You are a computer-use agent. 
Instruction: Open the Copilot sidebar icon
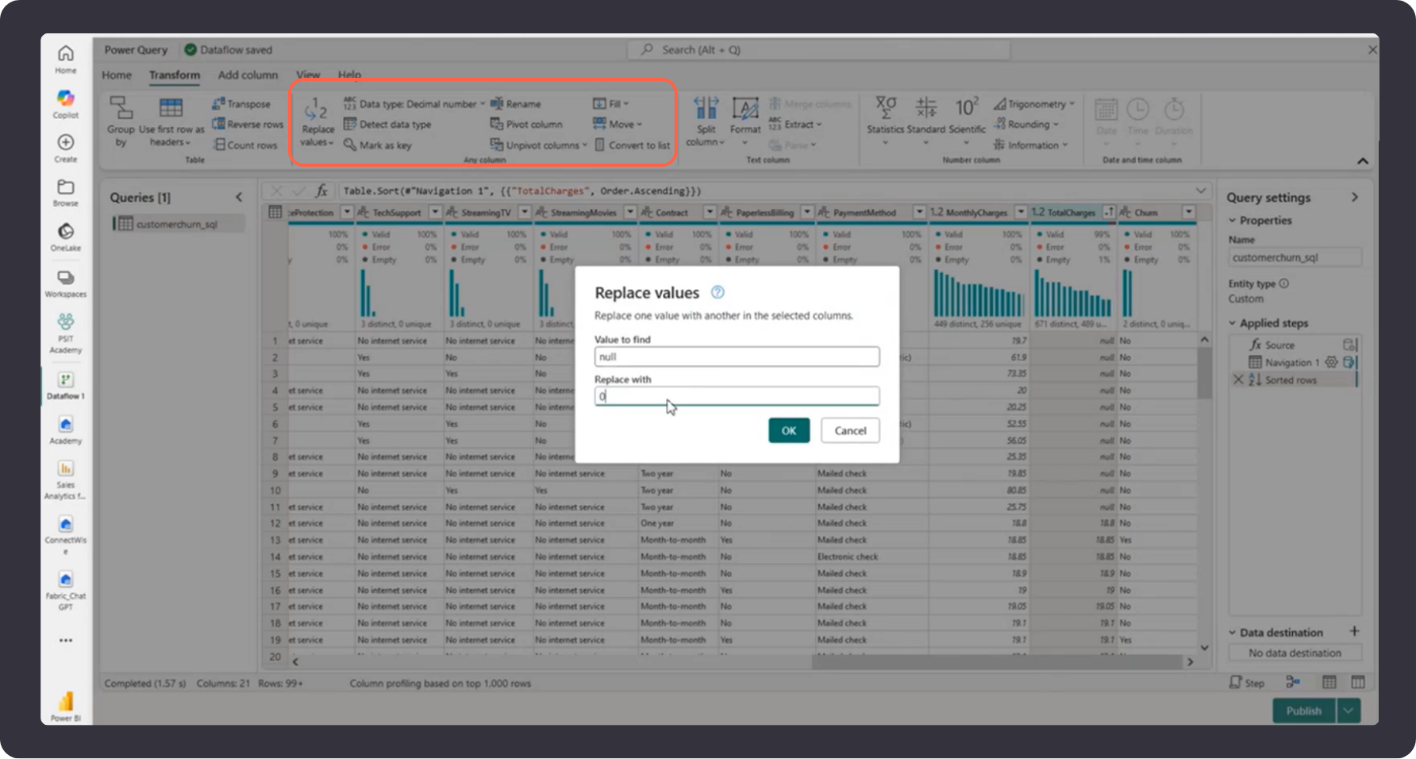coord(66,99)
